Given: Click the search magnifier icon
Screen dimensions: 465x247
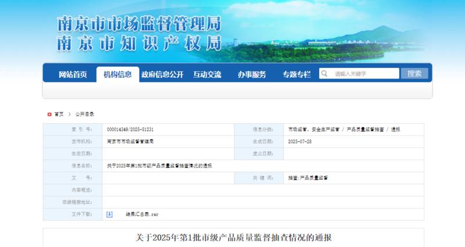Looking at the screenshot, I should (x=324, y=74).
